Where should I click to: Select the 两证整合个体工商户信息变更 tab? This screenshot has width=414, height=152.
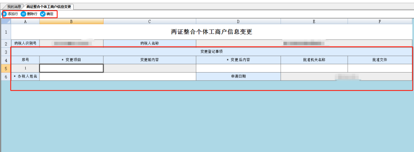coord(49,6)
